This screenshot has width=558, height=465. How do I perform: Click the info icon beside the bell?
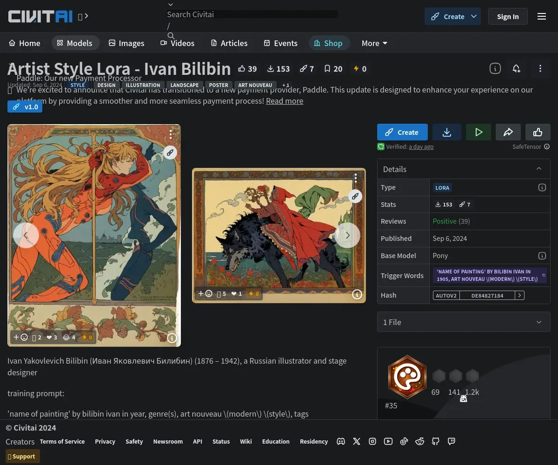coord(495,68)
